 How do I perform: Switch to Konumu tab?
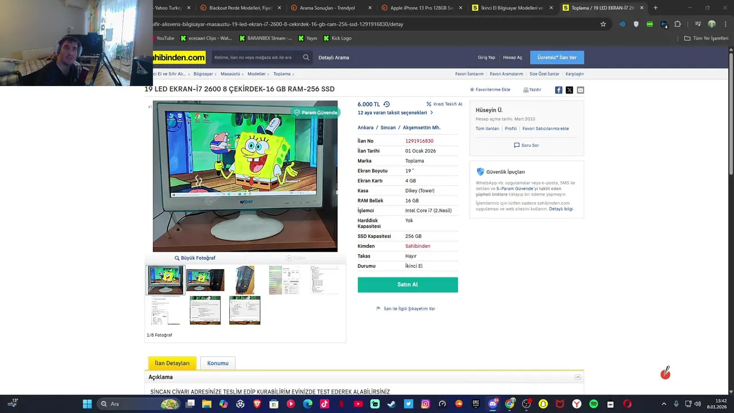(x=218, y=363)
